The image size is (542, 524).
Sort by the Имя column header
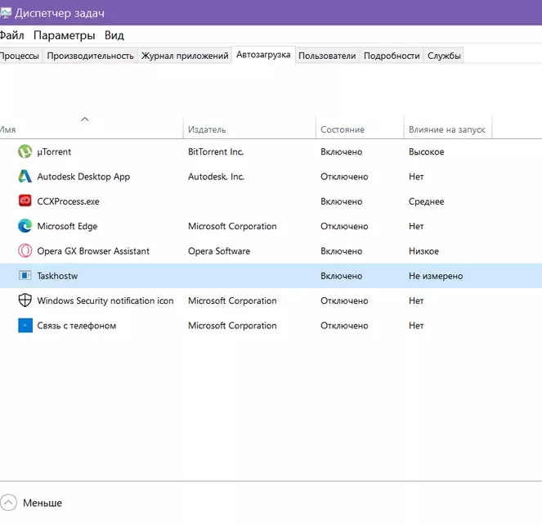(x=92, y=129)
